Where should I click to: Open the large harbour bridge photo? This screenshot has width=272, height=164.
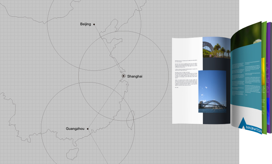212,91
